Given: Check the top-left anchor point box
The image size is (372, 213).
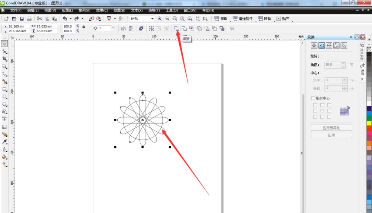Looking at the screenshot, I should [x=315, y=105].
